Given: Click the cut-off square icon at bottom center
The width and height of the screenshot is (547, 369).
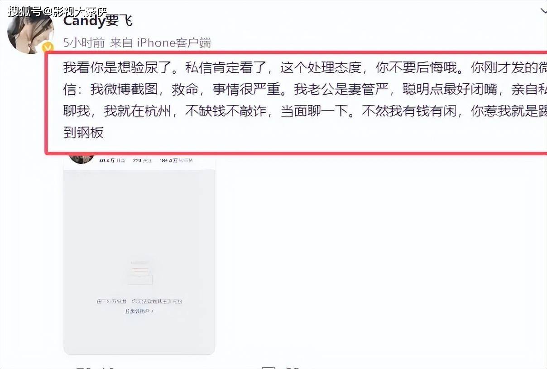Looking at the screenshot, I should click(x=269, y=367).
